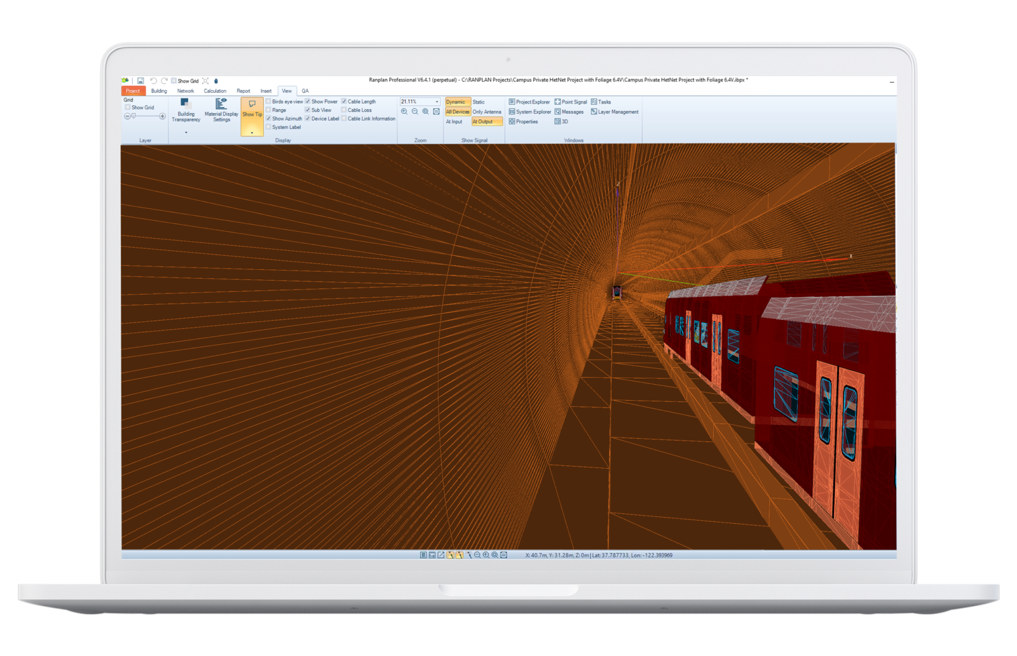Enable the Range checkbox
The image size is (1017, 656).
coord(269,110)
